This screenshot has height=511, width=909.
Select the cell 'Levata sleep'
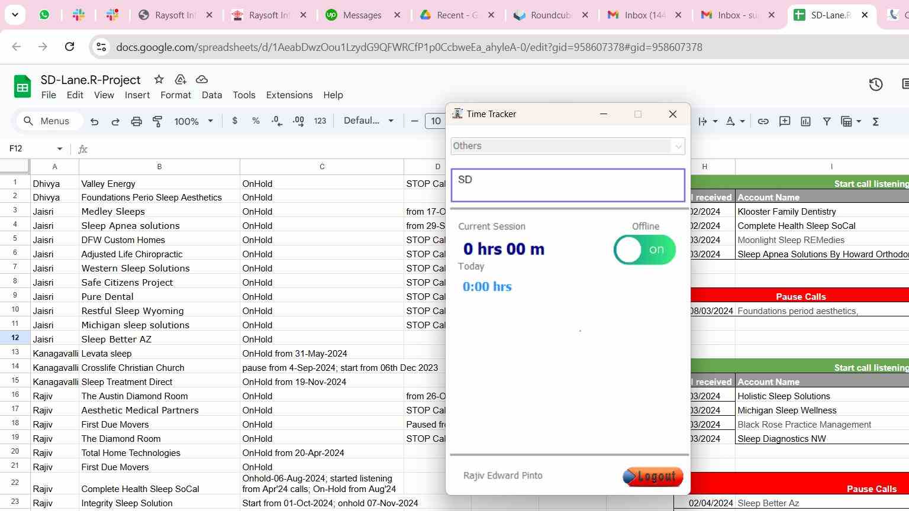coord(159,353)
